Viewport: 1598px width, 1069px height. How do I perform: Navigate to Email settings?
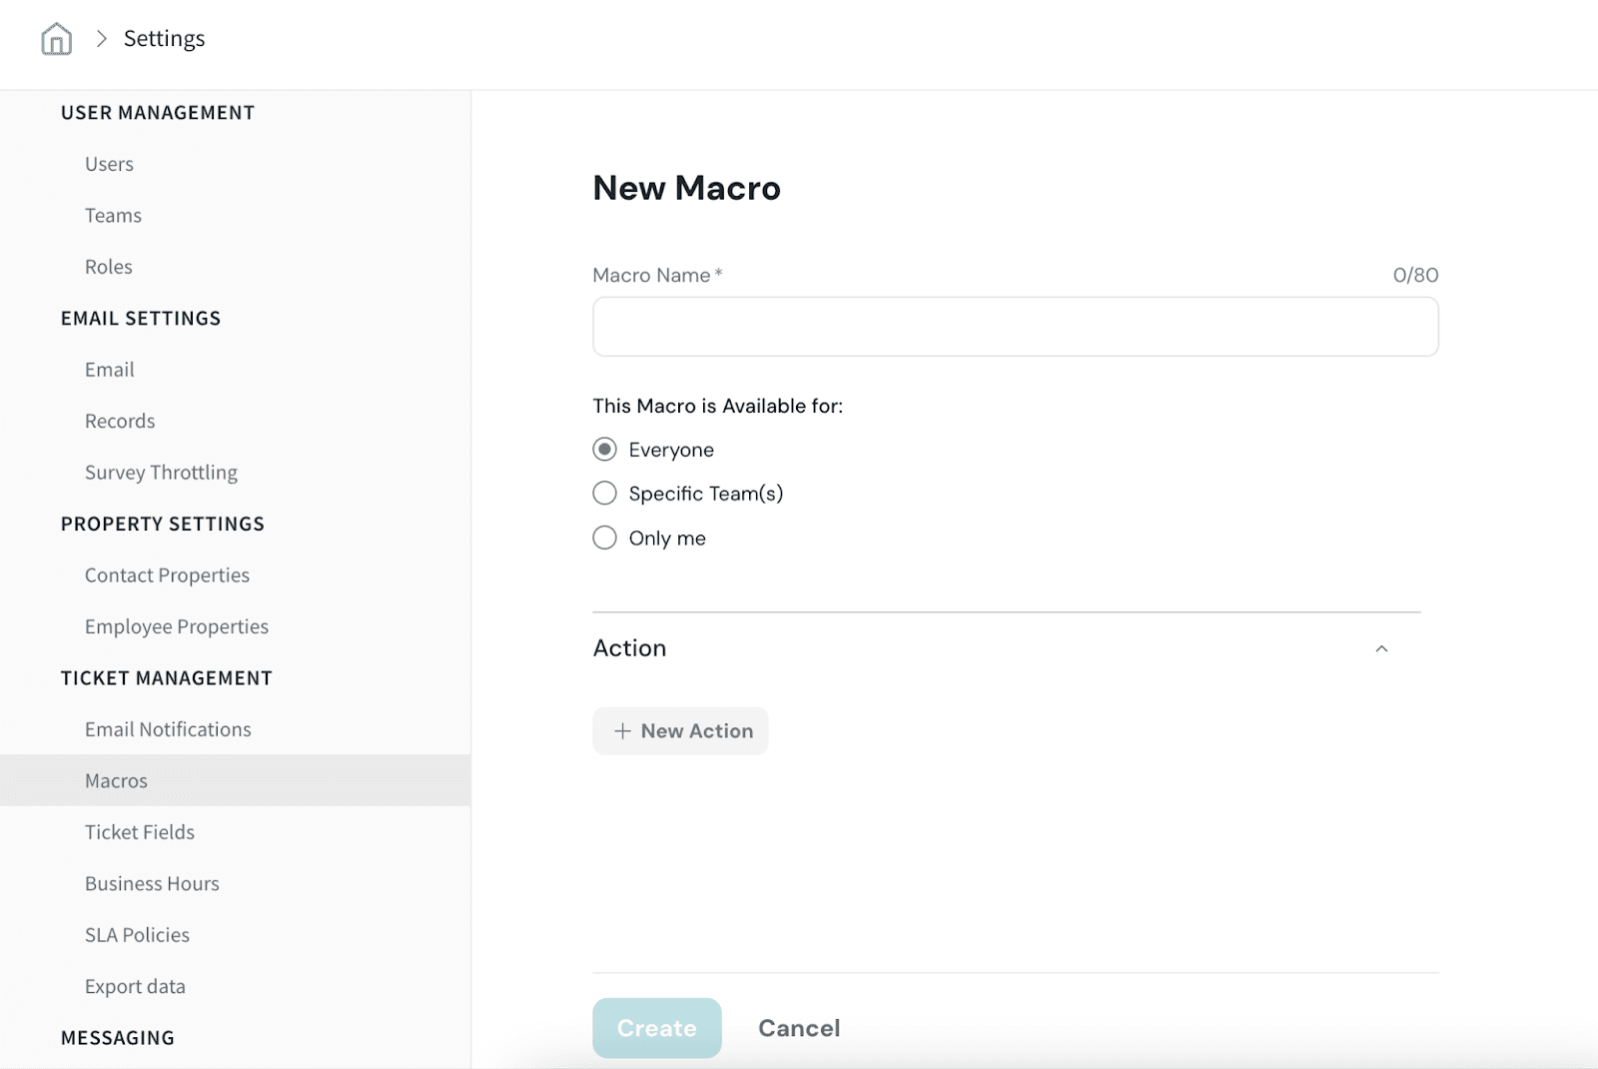pyautogui.click(x=109, y=370)
